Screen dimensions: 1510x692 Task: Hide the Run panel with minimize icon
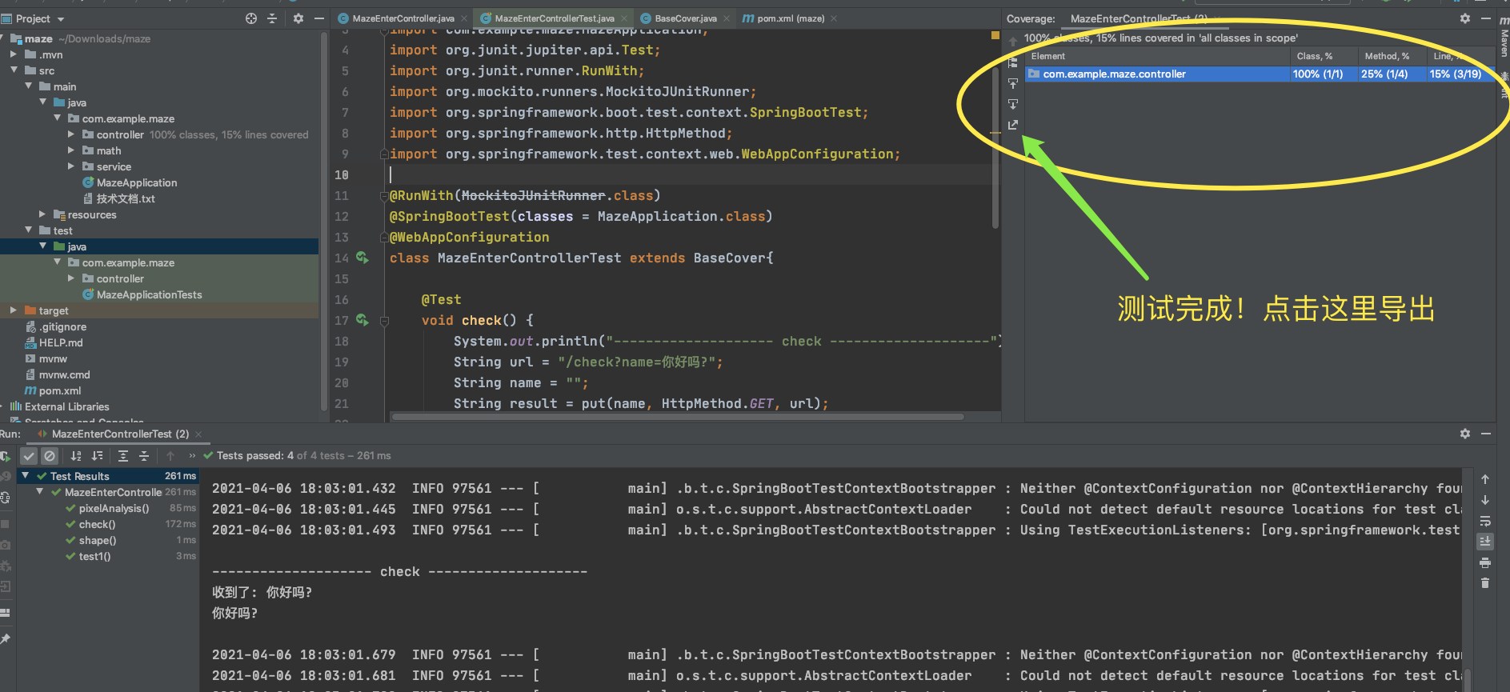tap(1486, 434)
